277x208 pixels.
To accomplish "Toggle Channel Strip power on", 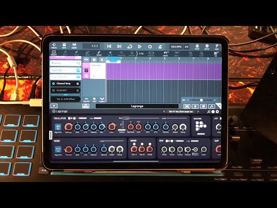I will [x=54, y=84].
